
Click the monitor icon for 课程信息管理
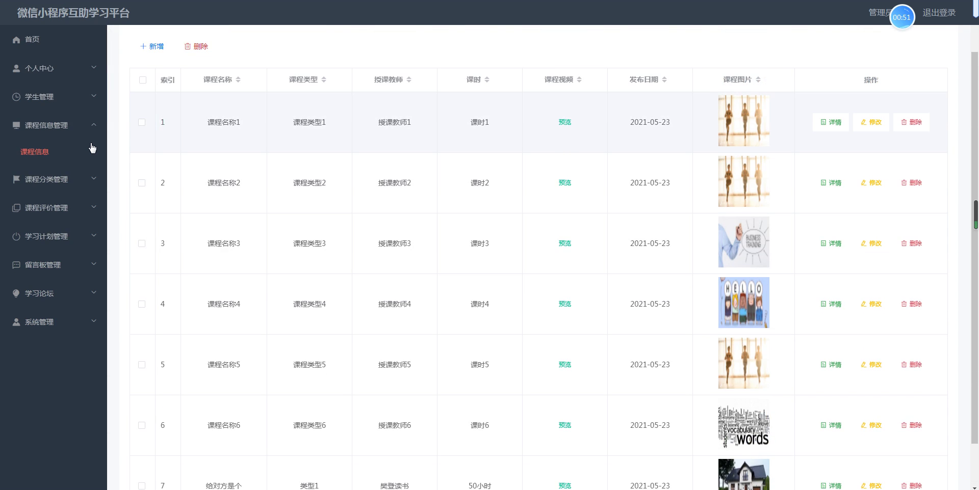pos(16,125)
